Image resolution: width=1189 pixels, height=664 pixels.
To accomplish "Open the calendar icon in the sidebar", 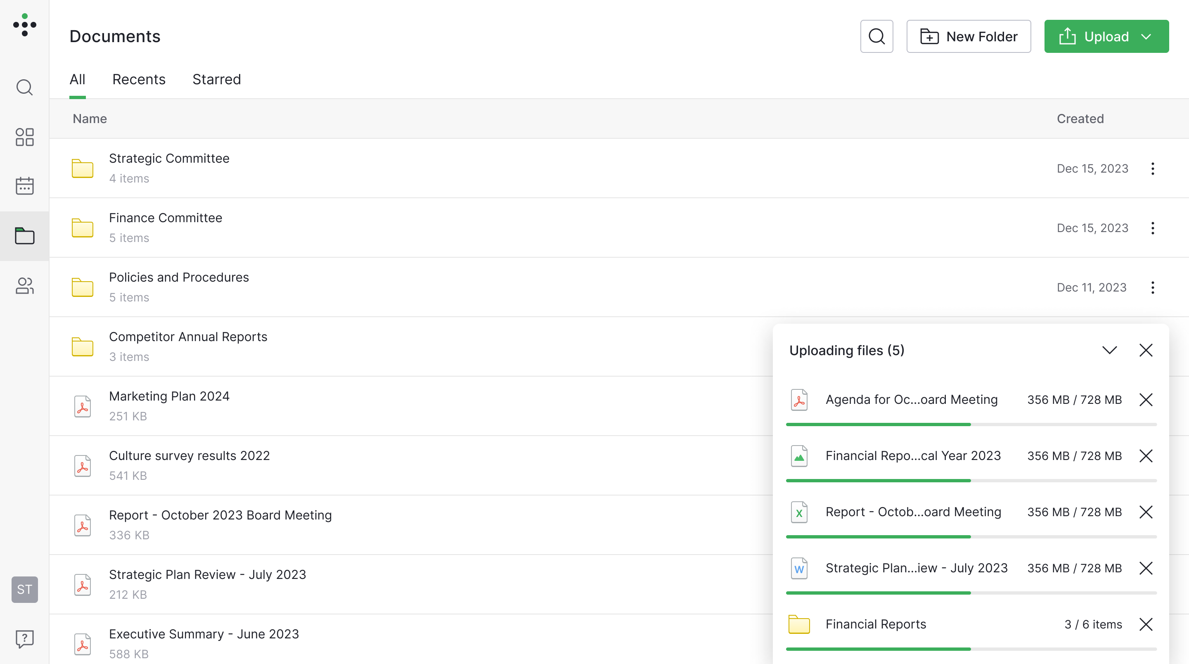I will click(x=24, y=186).
